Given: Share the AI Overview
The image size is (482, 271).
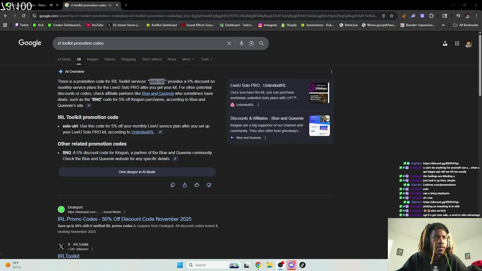Looking at the screenshot, I should click(x=185, y=185).
